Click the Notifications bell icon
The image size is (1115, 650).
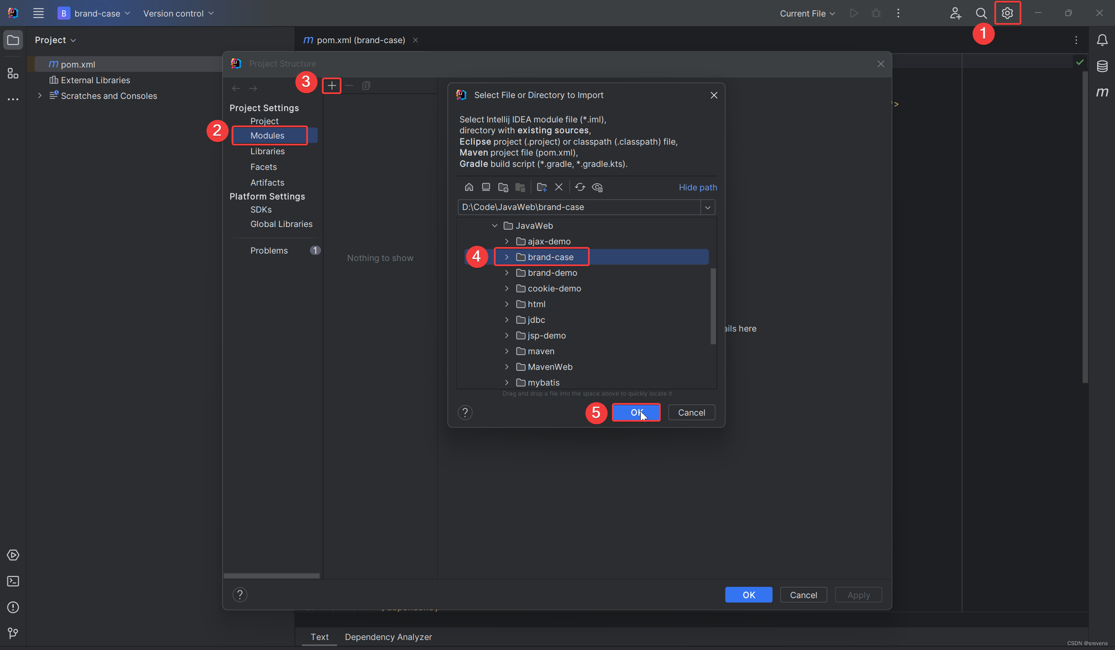tap(1102, 40)
